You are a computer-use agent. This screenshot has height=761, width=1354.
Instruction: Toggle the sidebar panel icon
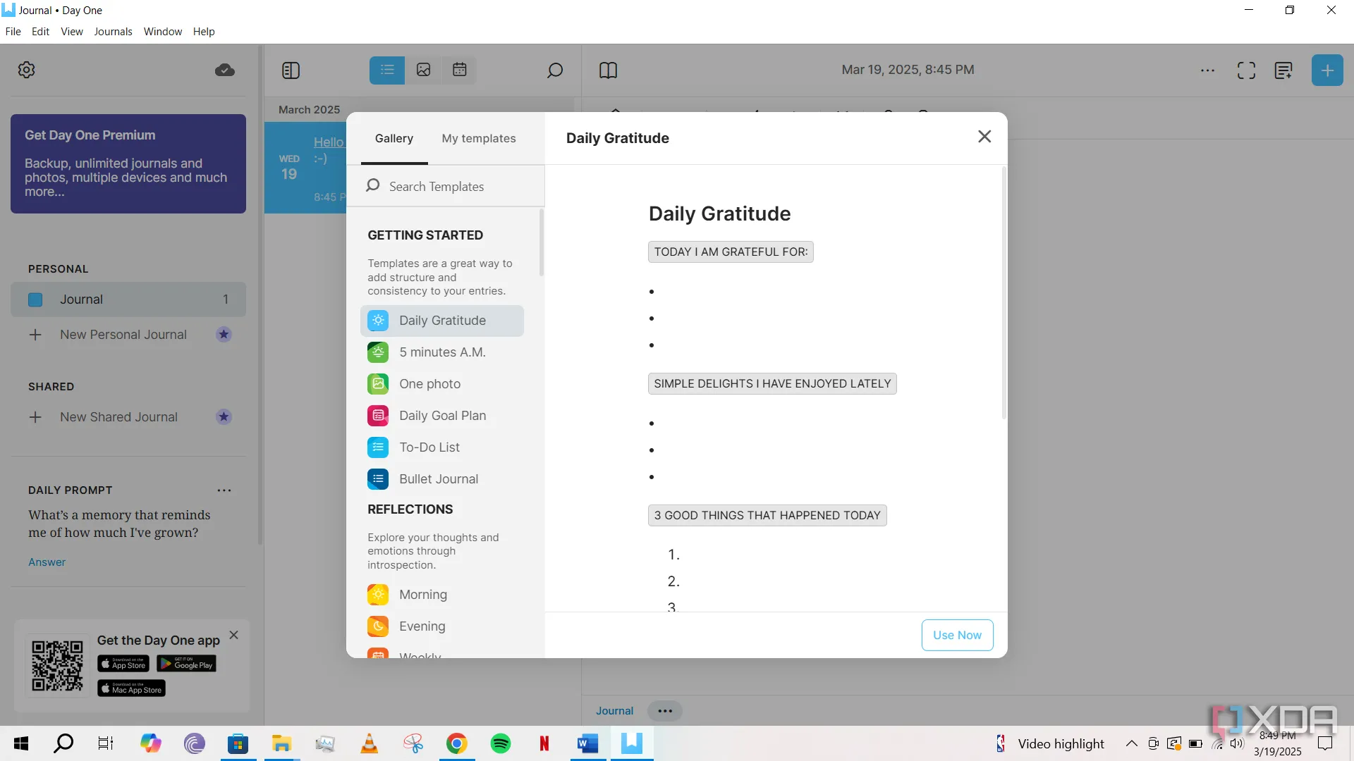291,70
